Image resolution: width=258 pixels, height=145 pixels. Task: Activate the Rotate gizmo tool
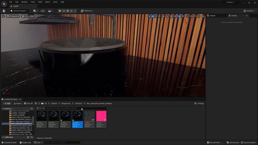[156, 16]
